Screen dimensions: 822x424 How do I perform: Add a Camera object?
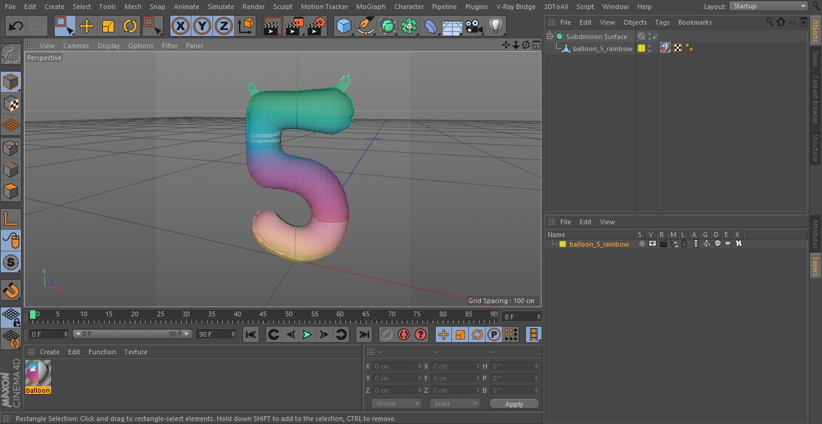point(474,26)
